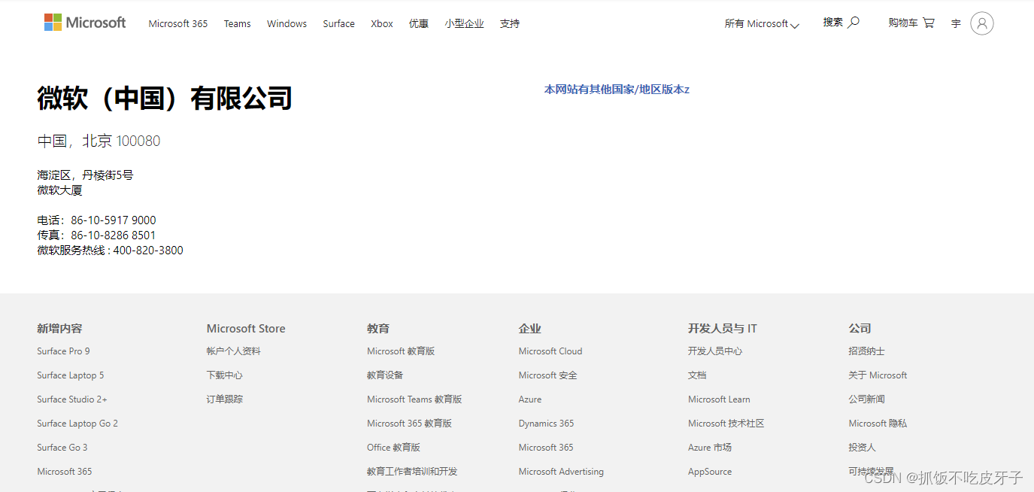The image size is (1034, 492).
Task: Click the Microsoft Store column heading
Action: click(x=246, y=329)
